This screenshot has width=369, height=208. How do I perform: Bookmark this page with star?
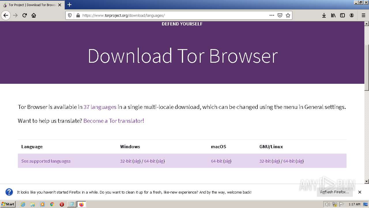click(x=288, y=15)
